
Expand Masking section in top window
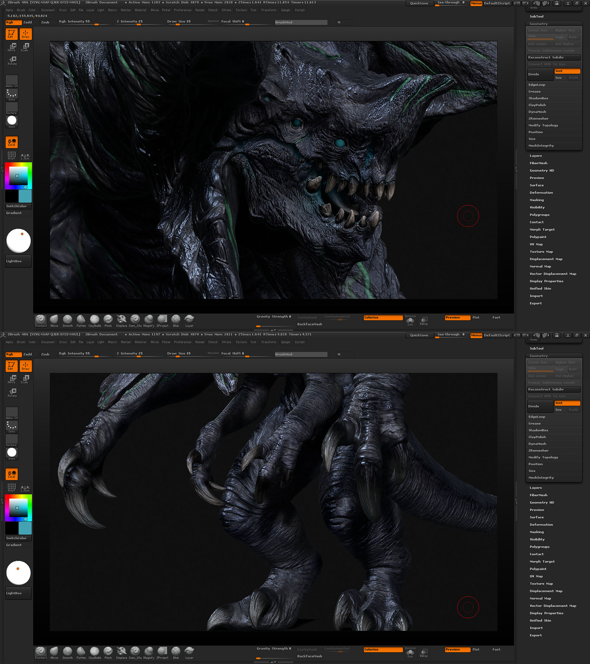[x=537, y=200]
